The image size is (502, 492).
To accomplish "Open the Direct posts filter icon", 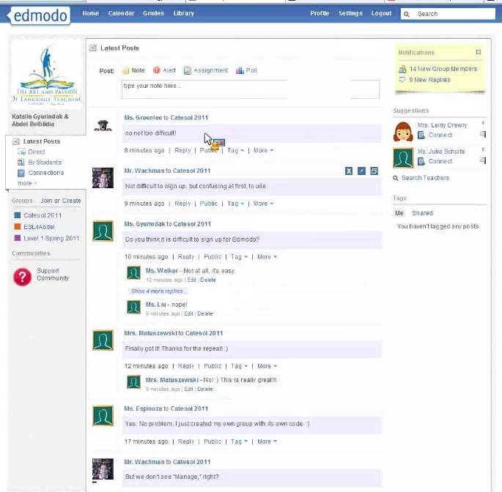I will [21, 152].
